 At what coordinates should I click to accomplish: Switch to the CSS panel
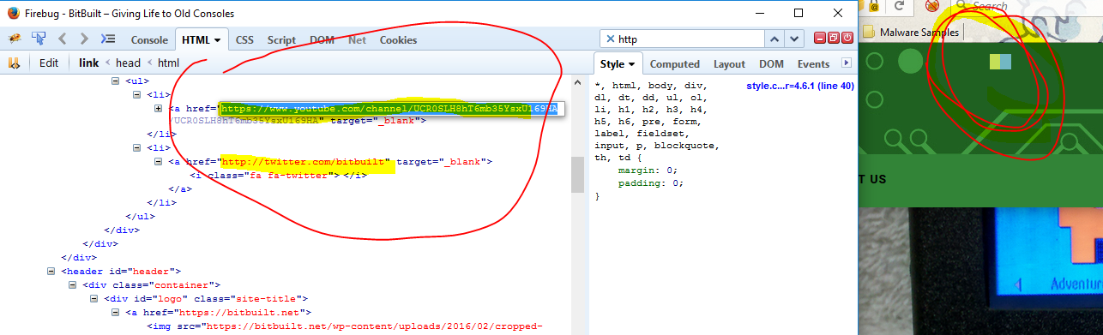pyautogui.click(x=244, y=40)
